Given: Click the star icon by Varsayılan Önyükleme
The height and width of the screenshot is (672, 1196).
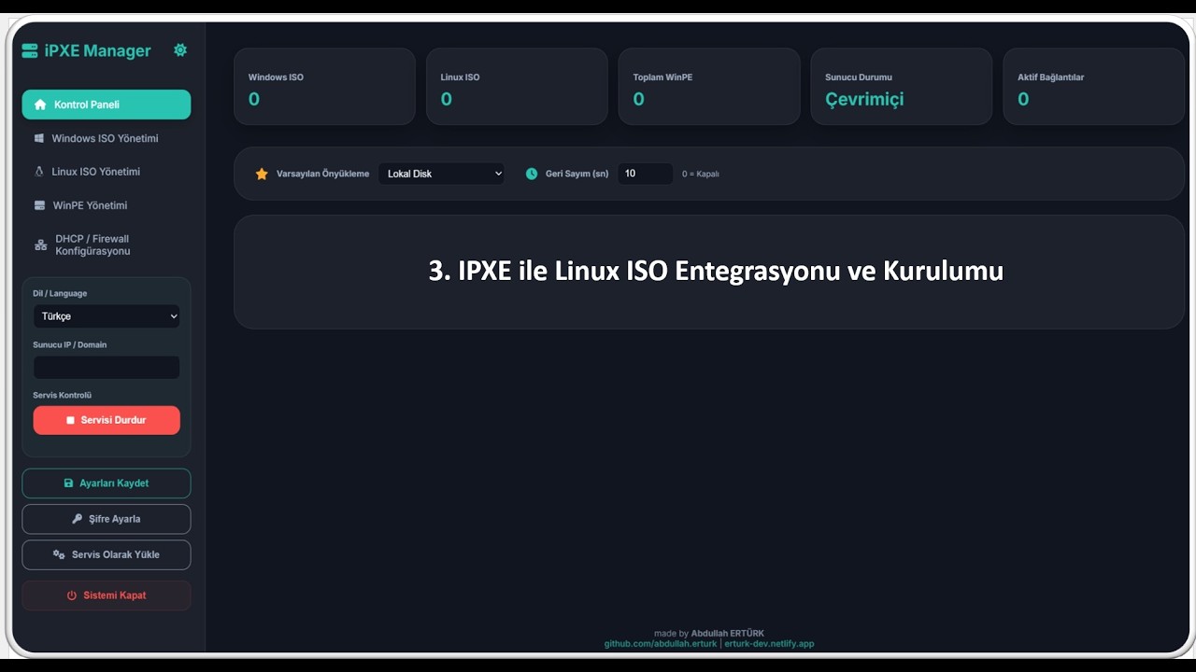Looking at the screenshot, I should [262, 174].
